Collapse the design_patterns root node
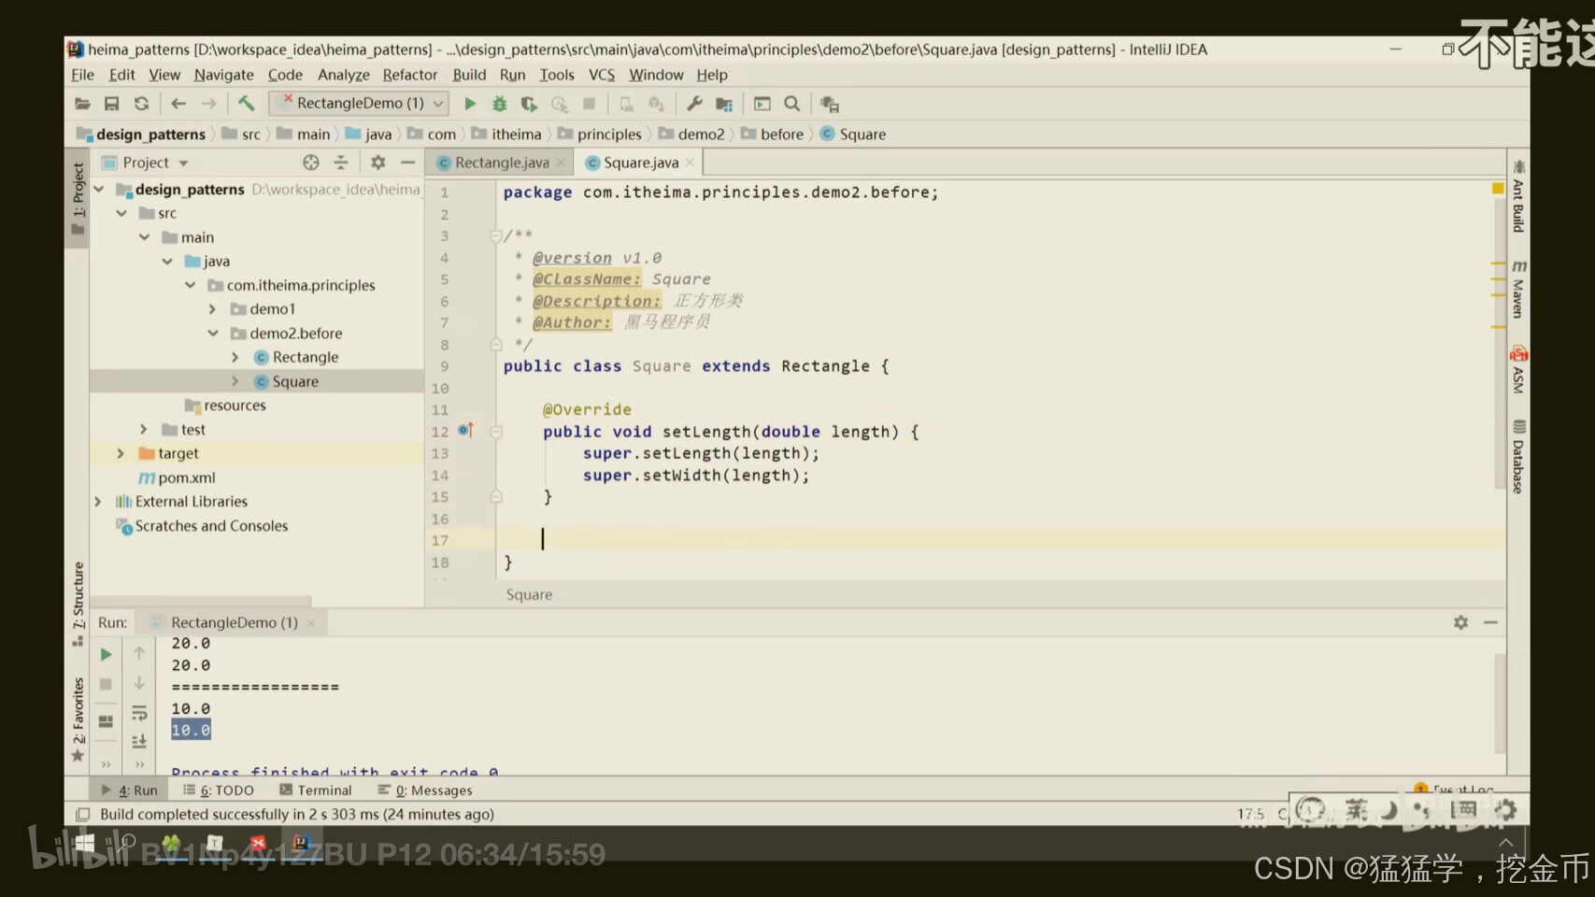Screen dimensions: 1595x897 [x=98, y=189]
